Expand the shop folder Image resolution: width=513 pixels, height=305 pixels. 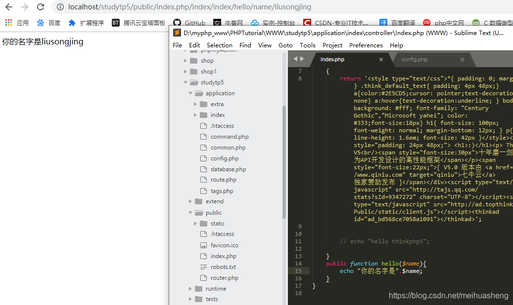point(186,61)
